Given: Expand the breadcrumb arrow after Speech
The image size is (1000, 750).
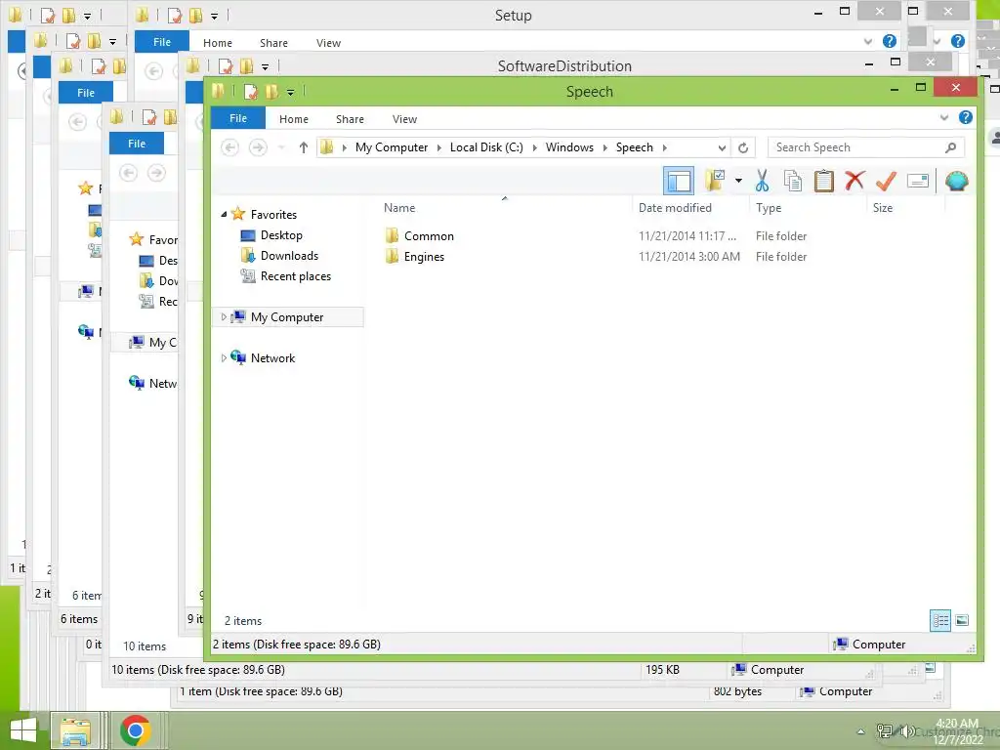Looking at the screenshot, I should (664, 148).
